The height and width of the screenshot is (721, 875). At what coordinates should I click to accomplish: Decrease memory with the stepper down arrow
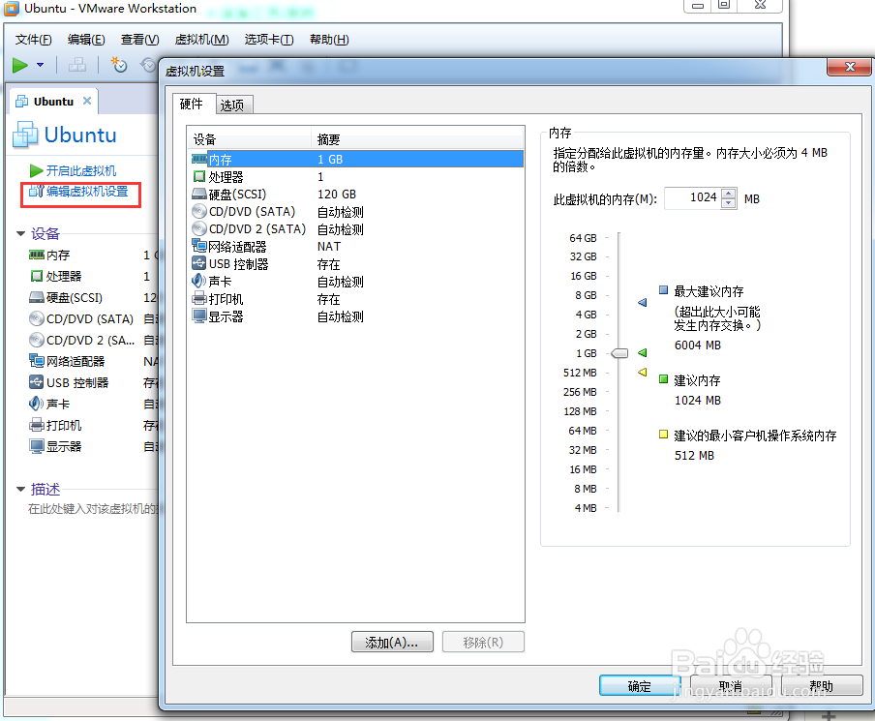[x=728, y=203]
